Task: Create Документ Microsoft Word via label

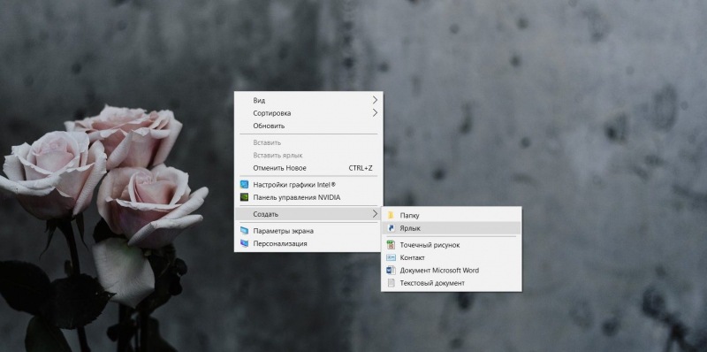Action: 439,271
